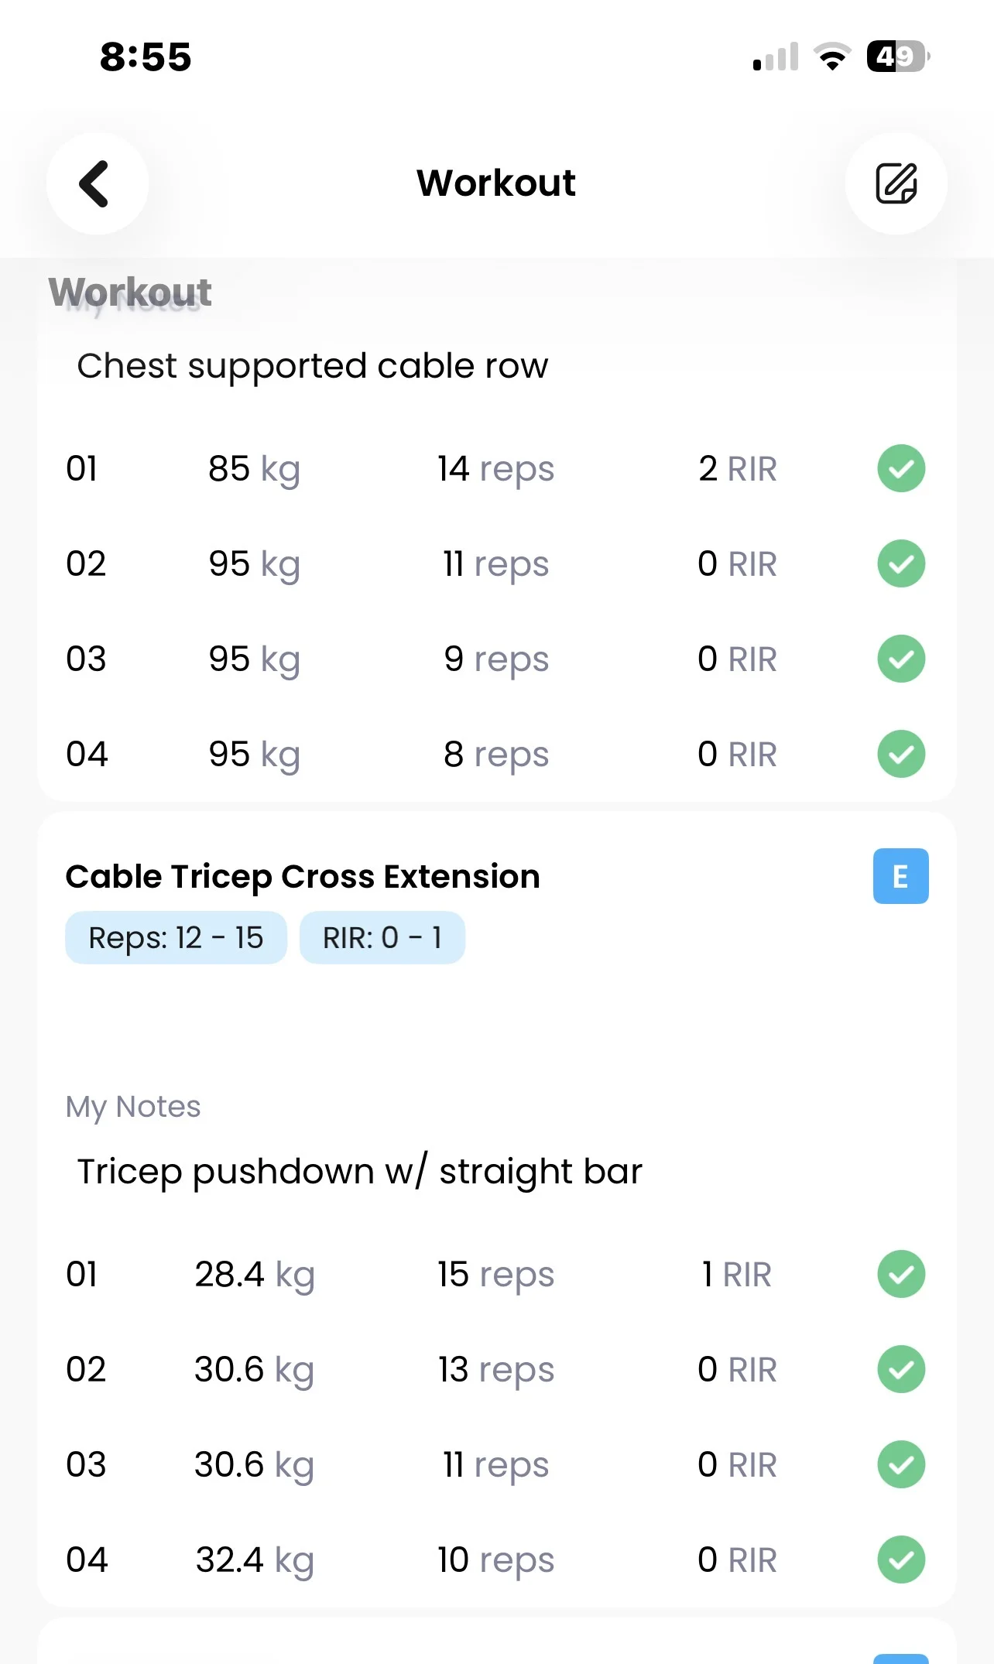Edit the Chest supported cable row note
The height and width of the screenshot is (1664, 994).
313,366
